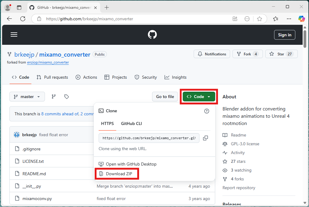Close the GitHub browser tab
Image resolution: width=309 pixels, height=207 pixels.
tap(95, 8)
